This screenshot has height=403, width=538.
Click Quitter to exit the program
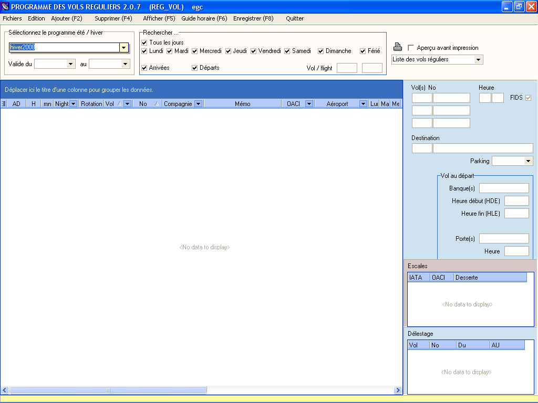(x=295, y=18)
